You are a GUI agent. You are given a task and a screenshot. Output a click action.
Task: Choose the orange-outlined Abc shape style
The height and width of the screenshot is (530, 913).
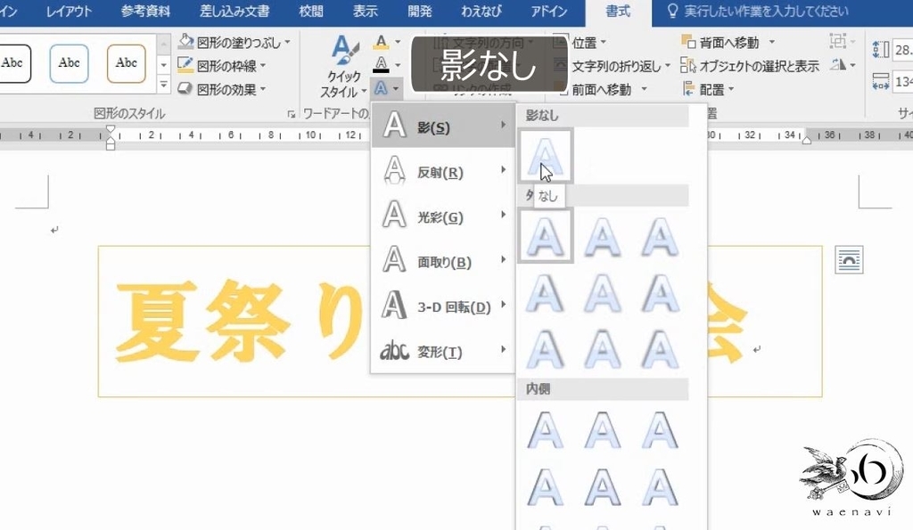pyautogui.click(x=126, y=63)
